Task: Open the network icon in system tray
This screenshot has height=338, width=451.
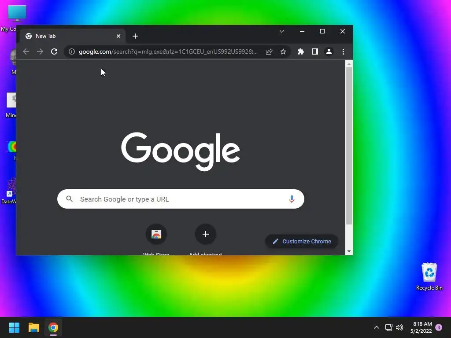Action: point(389,327)
